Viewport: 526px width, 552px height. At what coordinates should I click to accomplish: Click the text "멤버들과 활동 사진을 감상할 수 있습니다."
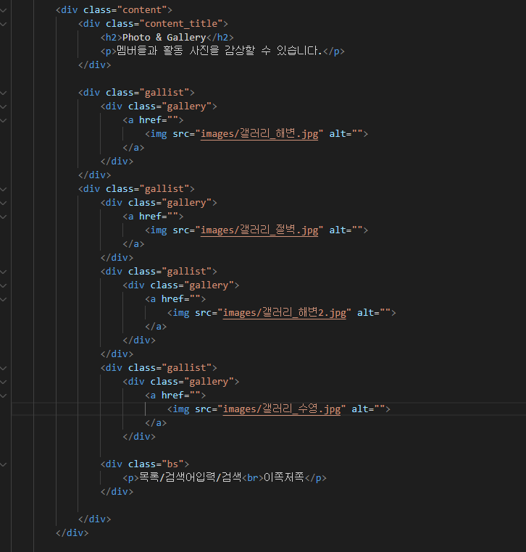pyautogui.click(x=220, y=51)
